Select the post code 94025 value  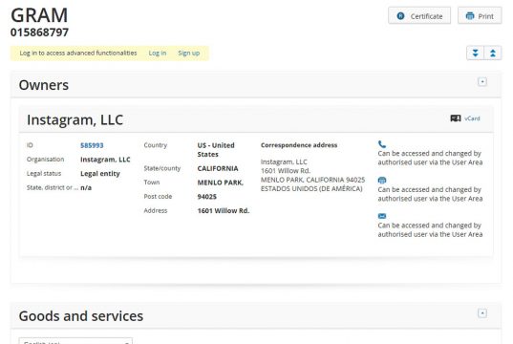point(206,197)
